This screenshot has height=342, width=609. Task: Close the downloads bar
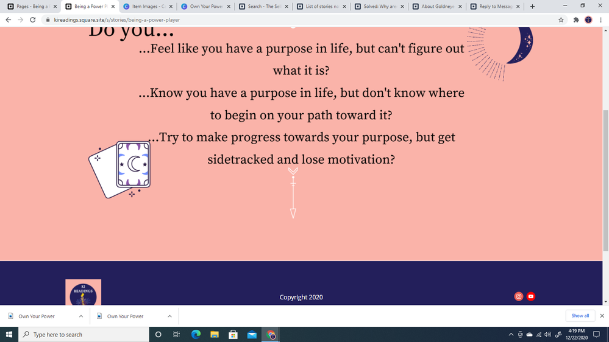tap(602, 316)
